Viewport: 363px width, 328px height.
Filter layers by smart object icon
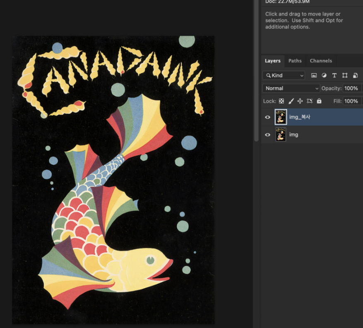pos(355,75)
